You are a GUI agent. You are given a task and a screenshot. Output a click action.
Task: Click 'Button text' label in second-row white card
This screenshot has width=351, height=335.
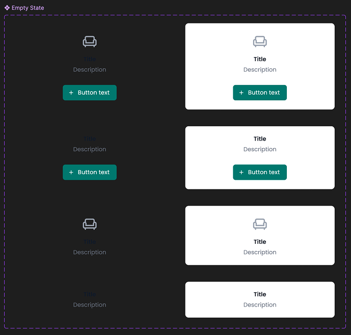264,172
